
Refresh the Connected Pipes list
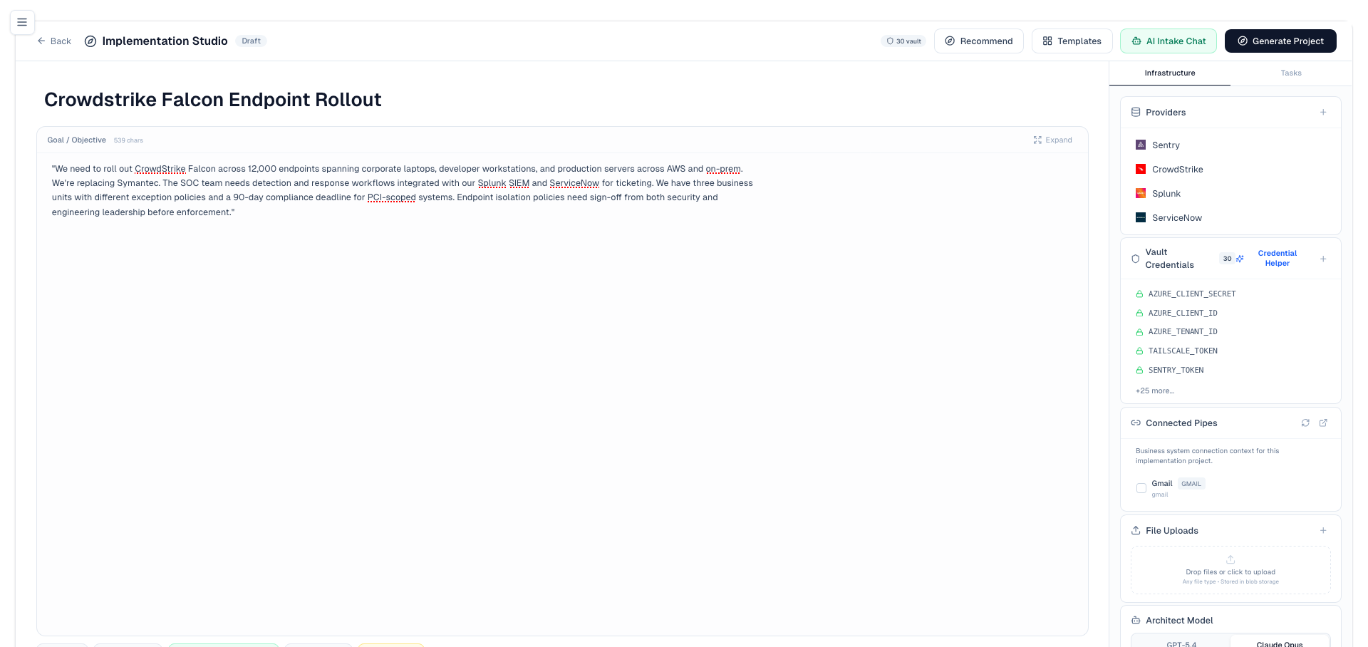click(x=1305, y=423)
